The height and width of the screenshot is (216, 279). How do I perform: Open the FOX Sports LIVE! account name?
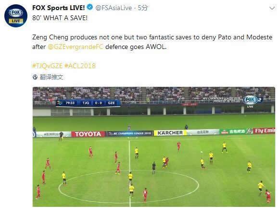coord(59,8)
